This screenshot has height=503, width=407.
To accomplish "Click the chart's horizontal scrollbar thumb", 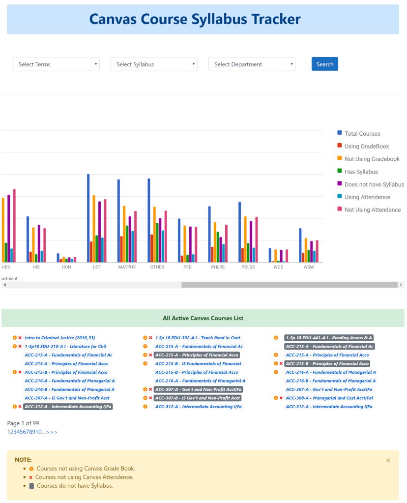I will coord(289,285).
